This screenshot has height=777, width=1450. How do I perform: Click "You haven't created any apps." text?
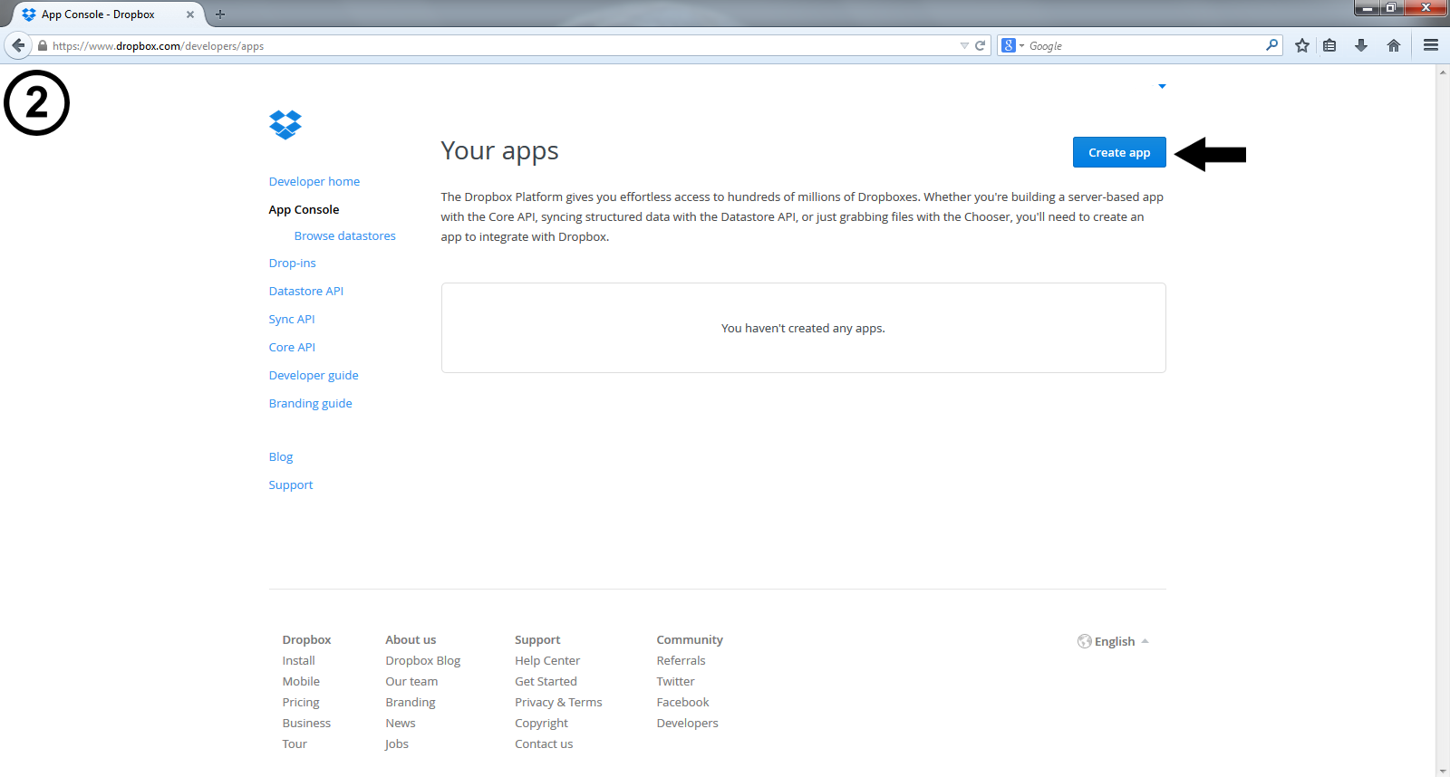(803, 328)
